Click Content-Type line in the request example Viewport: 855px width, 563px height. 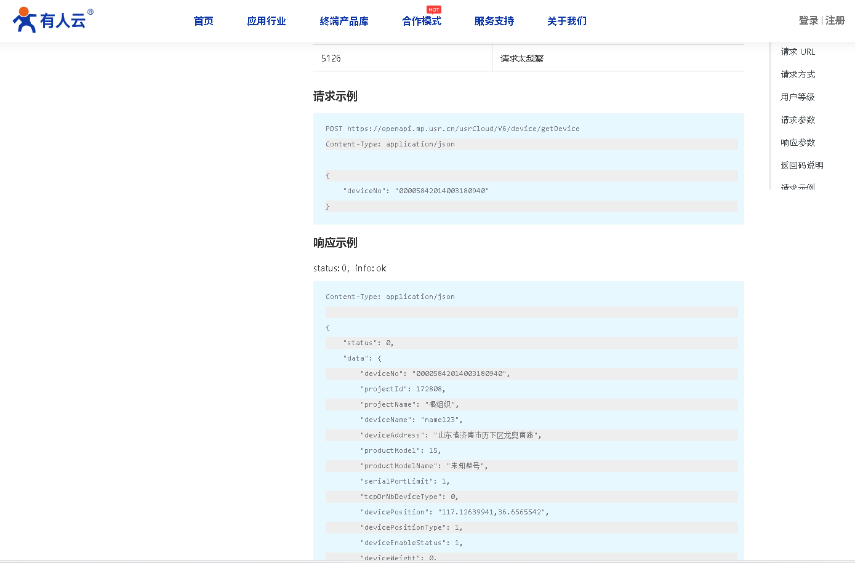coord(532,144)
